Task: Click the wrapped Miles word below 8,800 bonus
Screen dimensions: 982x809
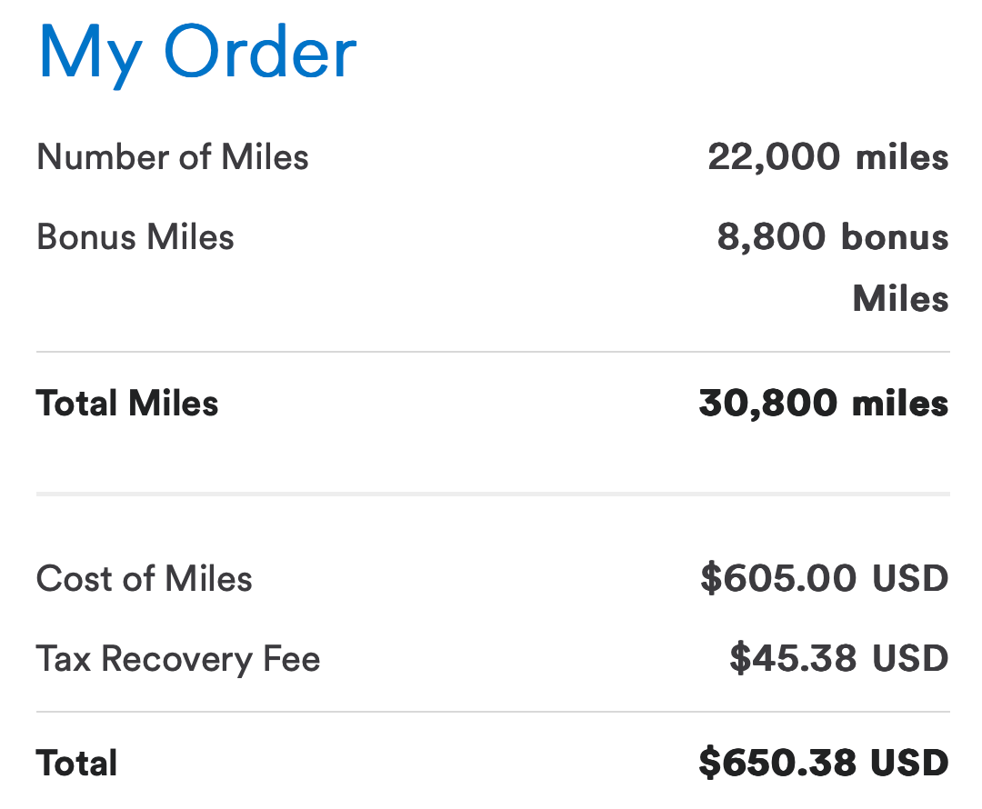Action: (x=900, y=298)
